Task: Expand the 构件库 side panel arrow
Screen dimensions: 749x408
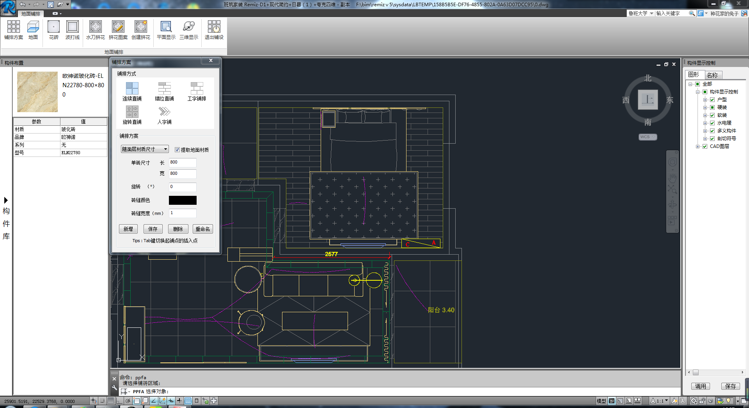Action: (x=6, y=200)
